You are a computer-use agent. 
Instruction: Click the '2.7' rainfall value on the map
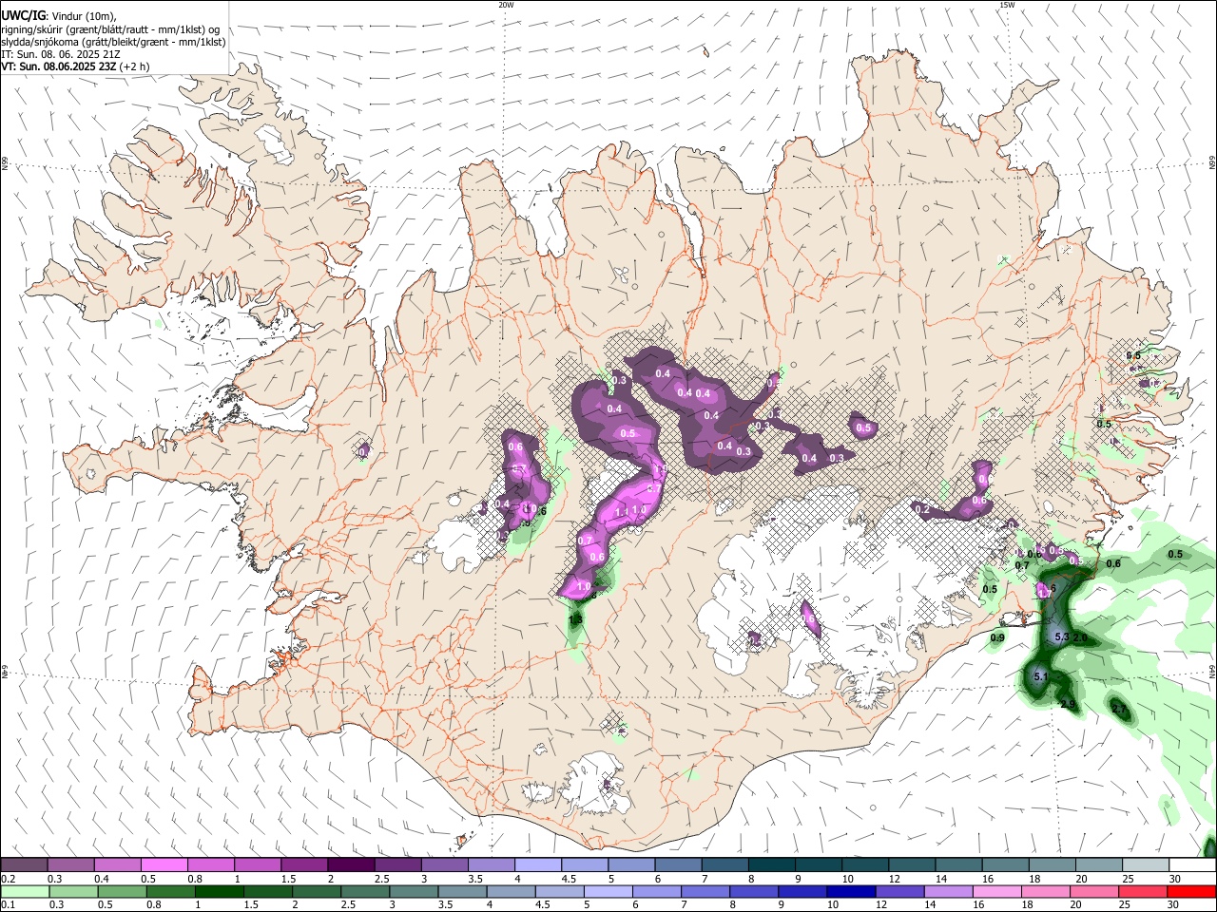pos(1118,709)
